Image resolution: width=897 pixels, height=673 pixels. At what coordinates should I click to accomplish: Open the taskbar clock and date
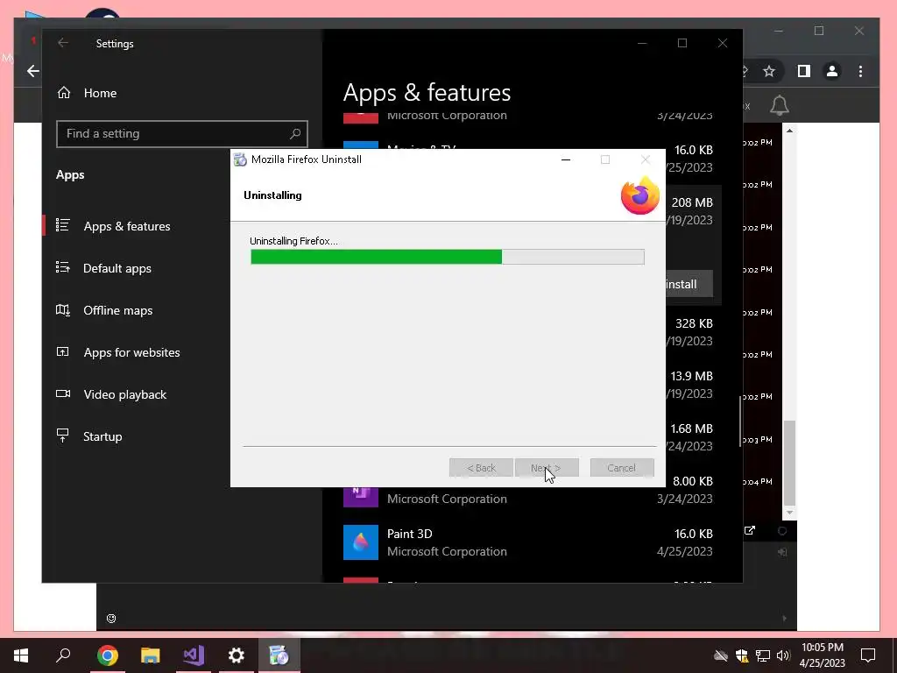tap(822, 655)
